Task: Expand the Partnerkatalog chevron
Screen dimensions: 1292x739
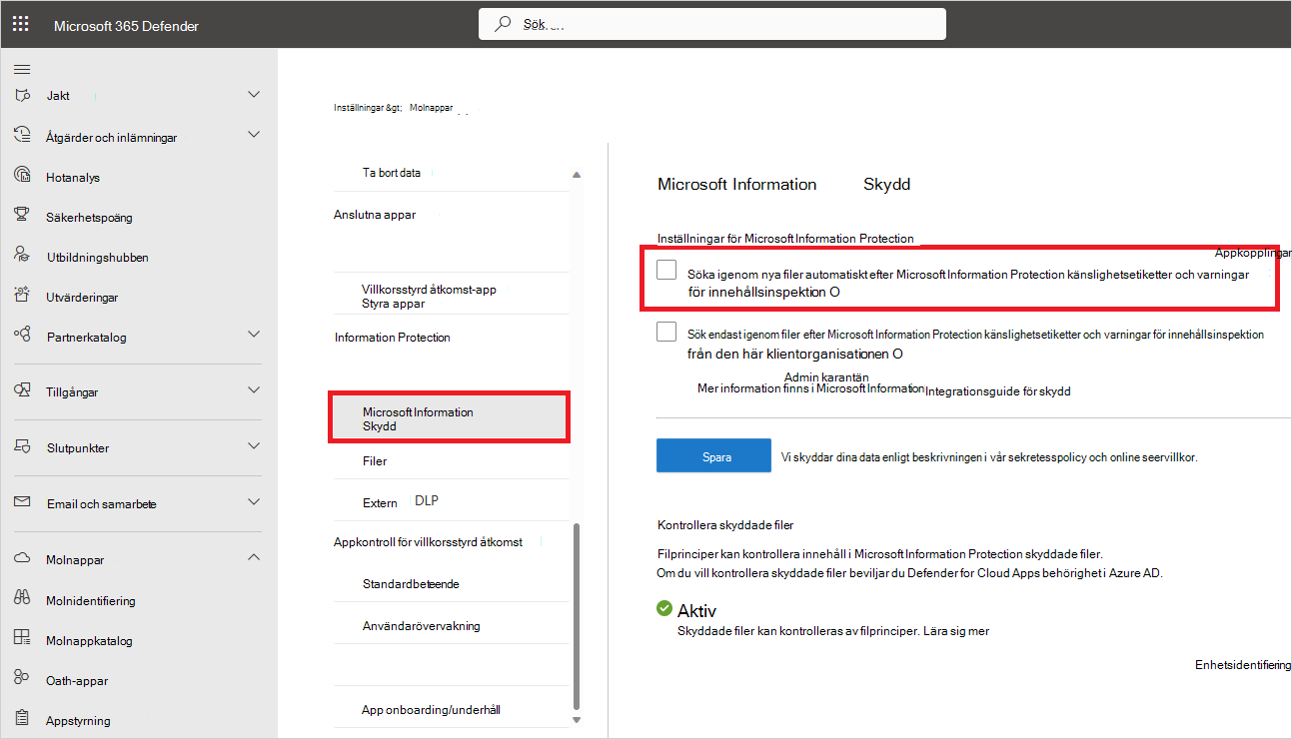Action: [x=254, y=334]
